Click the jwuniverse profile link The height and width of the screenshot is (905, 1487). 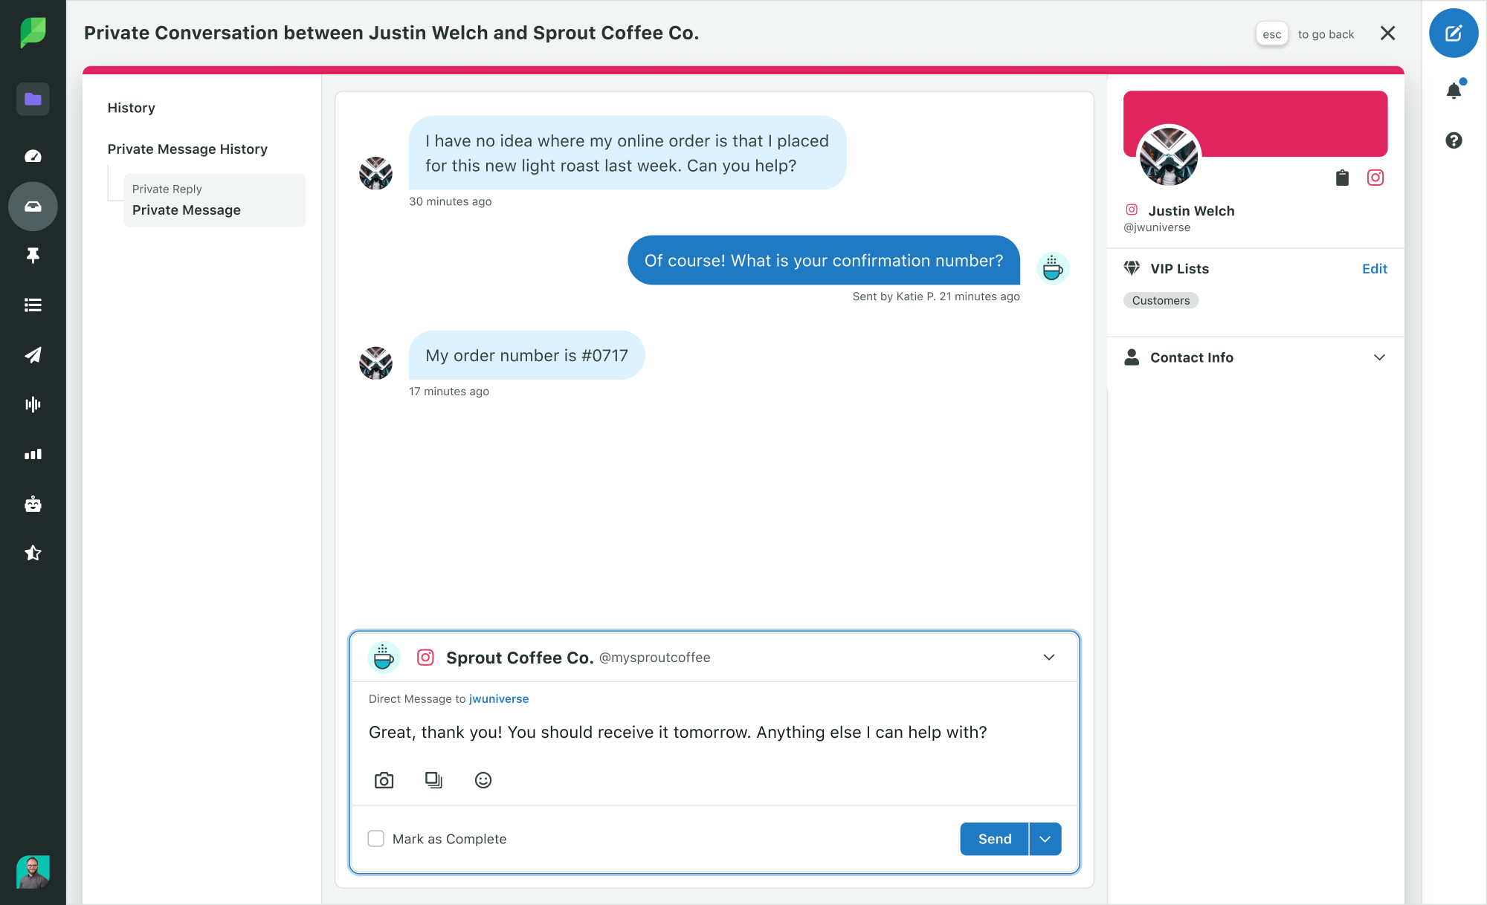point(499,698)
